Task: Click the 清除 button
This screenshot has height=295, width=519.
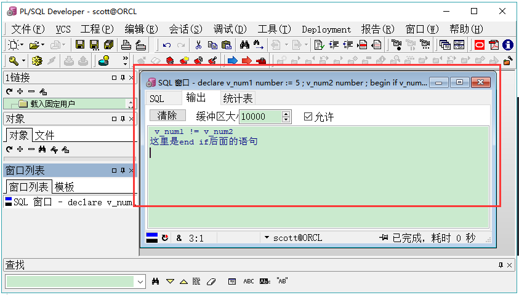Action: [167, 116]
